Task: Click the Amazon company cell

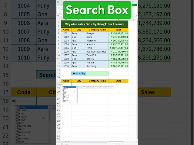Action: pos(97,44)
